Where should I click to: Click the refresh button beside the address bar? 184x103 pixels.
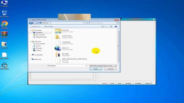pyautogui.click(x=87, y=23)
